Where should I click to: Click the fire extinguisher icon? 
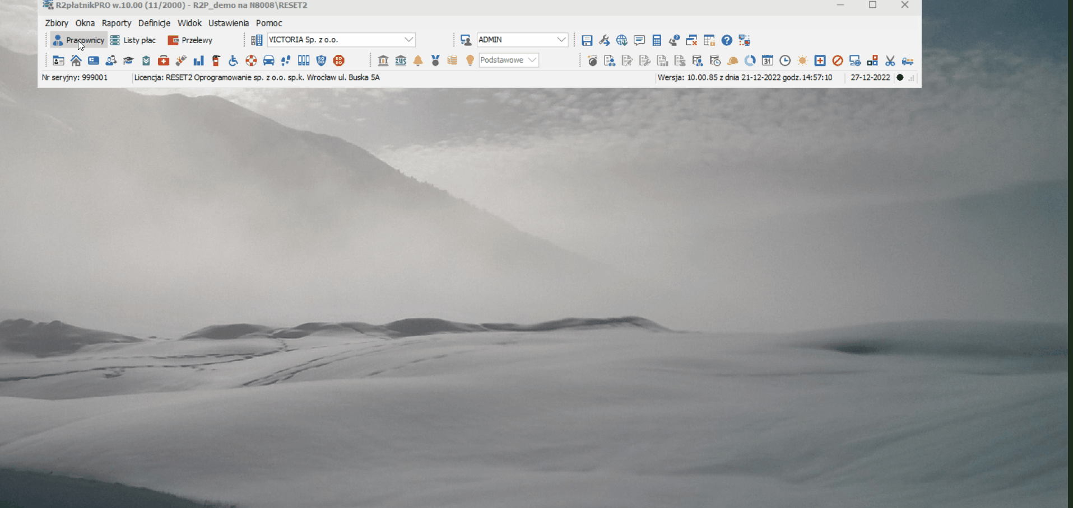[216, 60]
